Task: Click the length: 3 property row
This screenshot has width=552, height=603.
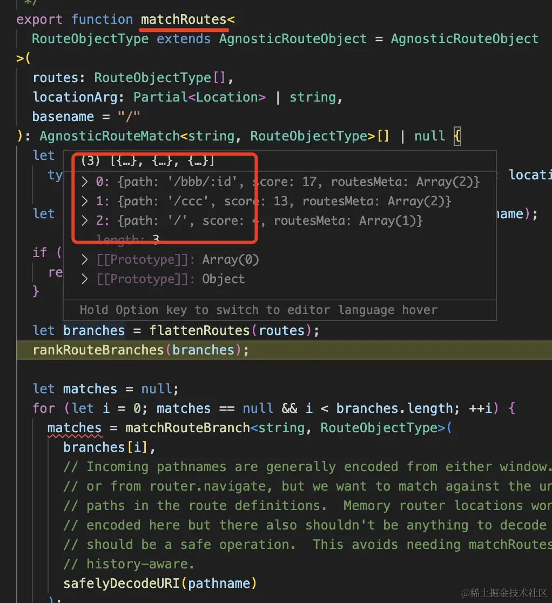Action: pyautogui.click(x=127, y=240)
